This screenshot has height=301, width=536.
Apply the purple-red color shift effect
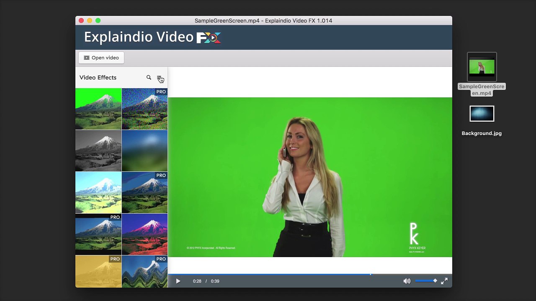pyautogui.click(x=144, y=234)
